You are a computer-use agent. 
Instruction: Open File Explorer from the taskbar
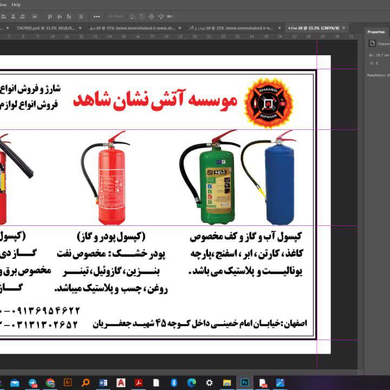coord(227,382)
